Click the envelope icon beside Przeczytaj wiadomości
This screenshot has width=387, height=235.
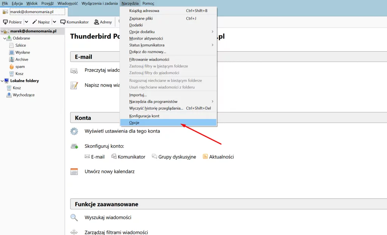point(74,71)
